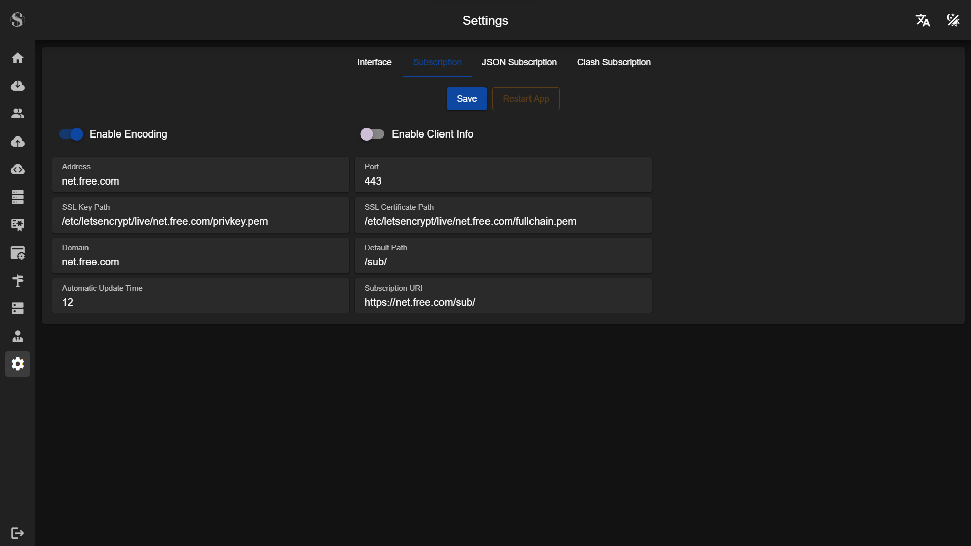Change language with the translate icon
The image size is (971, 546).
[922, 20]
